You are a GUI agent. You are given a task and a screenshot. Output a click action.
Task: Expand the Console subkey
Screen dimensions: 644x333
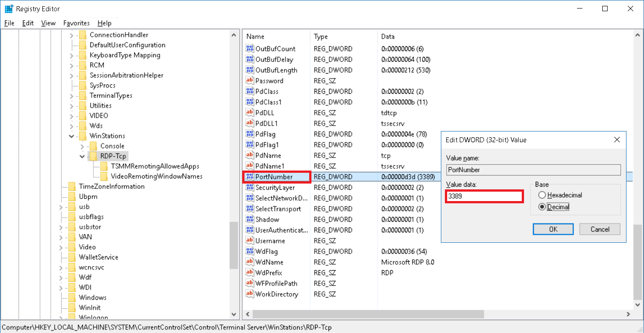pos(82,146)
